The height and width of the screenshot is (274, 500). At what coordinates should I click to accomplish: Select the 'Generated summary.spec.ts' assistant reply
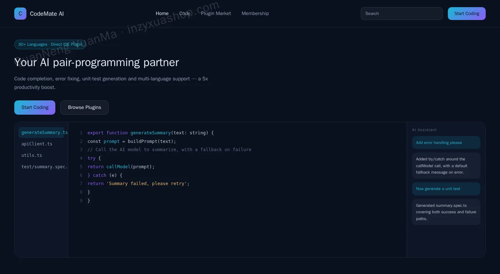(x=446, y=212)
